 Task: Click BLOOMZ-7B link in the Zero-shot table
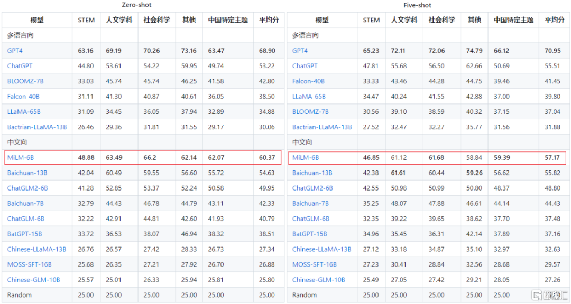tap(25, 81)
